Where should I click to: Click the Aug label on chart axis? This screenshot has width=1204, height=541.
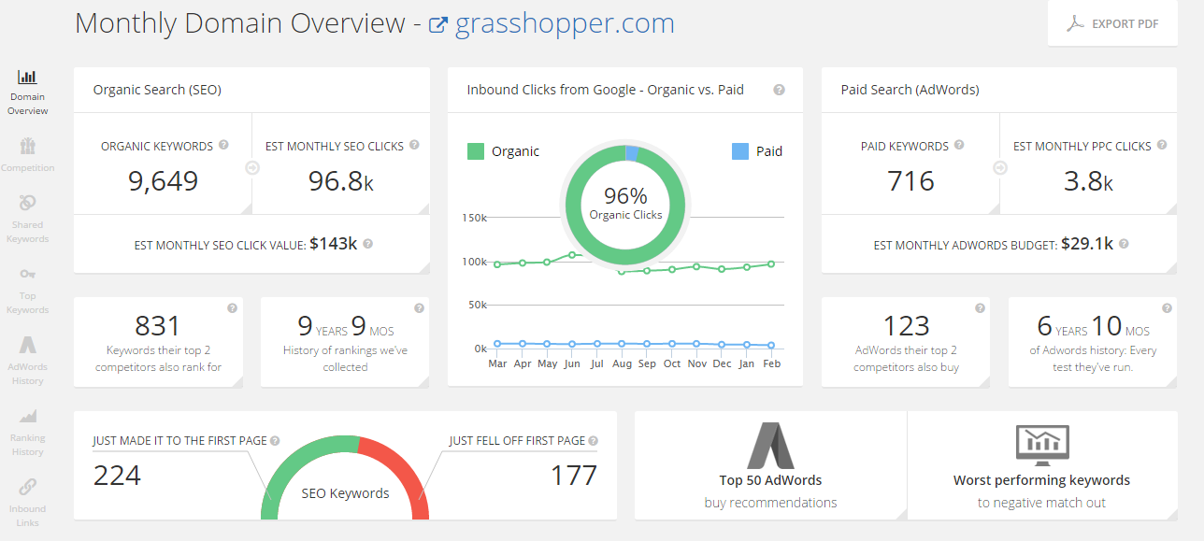pos(622,363)
